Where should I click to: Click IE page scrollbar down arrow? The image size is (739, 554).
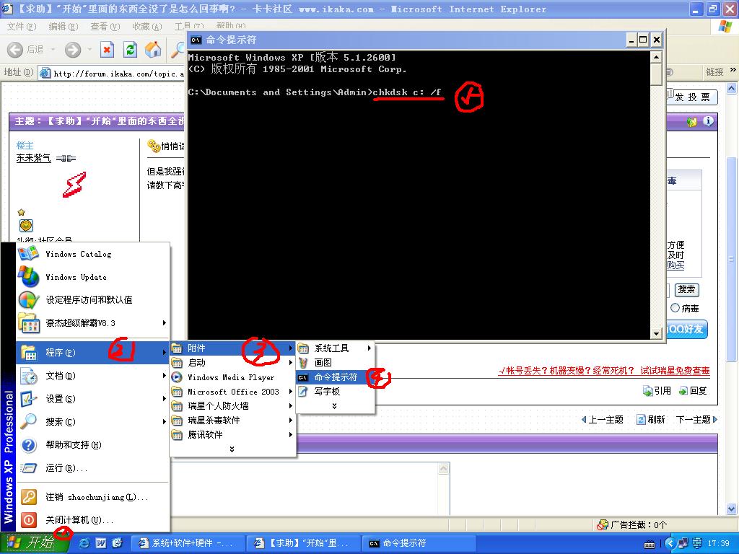pos(732,509)
